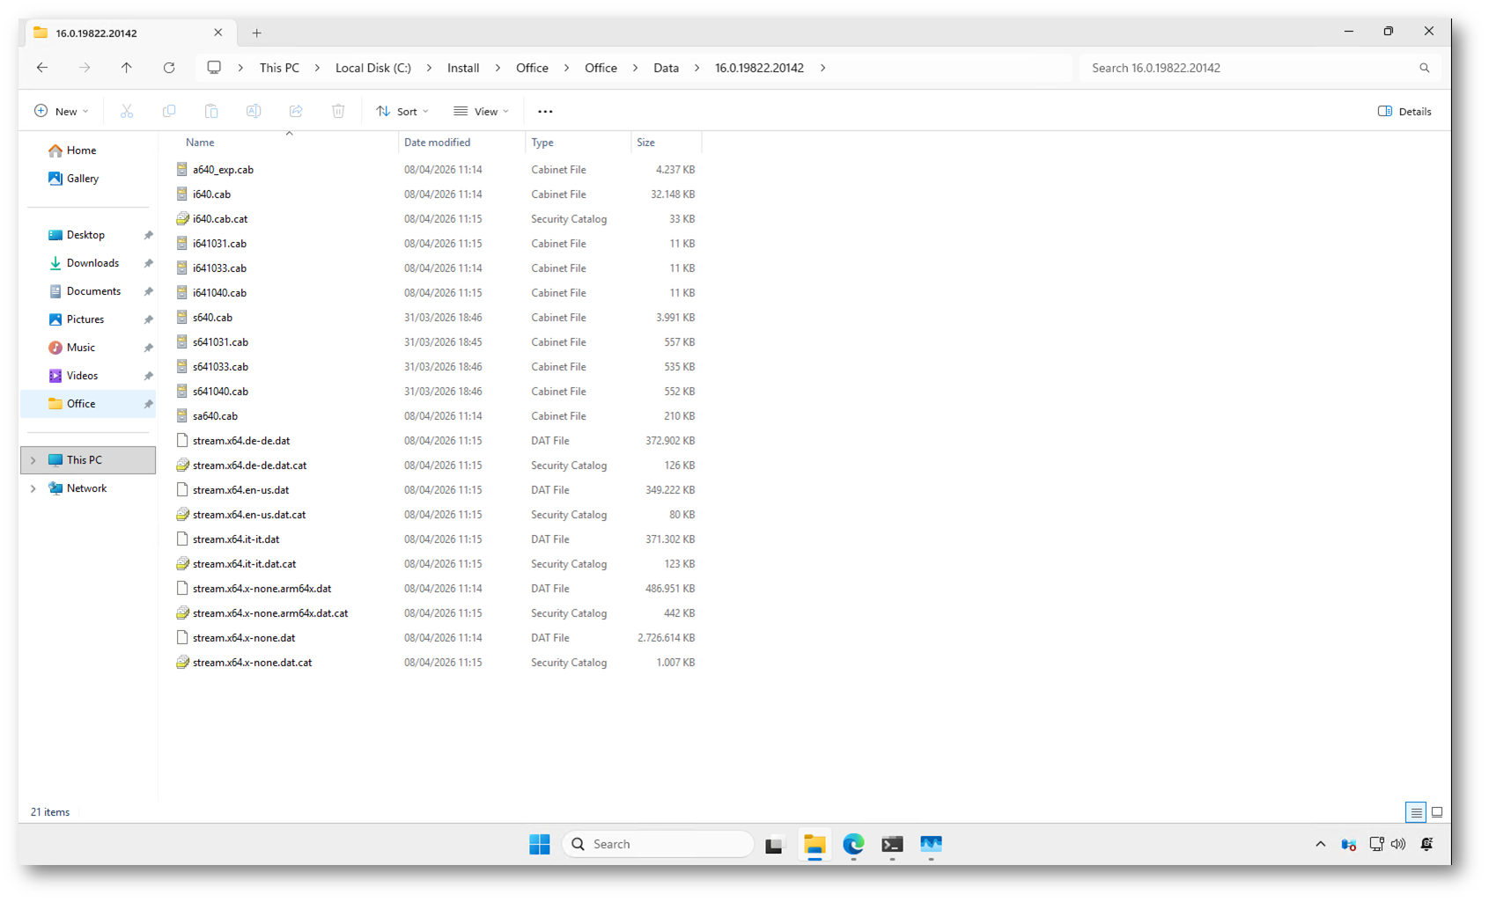The height and width of the screenshot is (902, 1489).
Task: Click the Cut scissors icon
Action: [x=127, y=111]
